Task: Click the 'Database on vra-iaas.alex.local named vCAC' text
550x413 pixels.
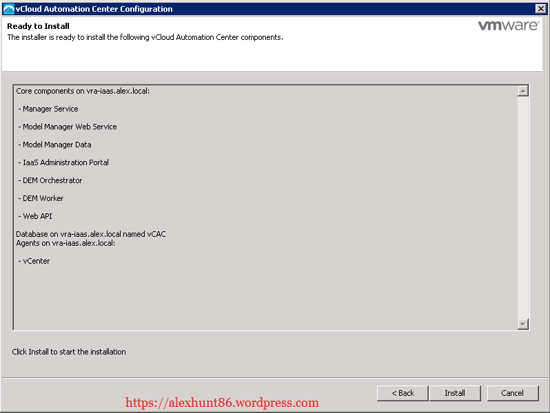Action: (x=91, y=234)
